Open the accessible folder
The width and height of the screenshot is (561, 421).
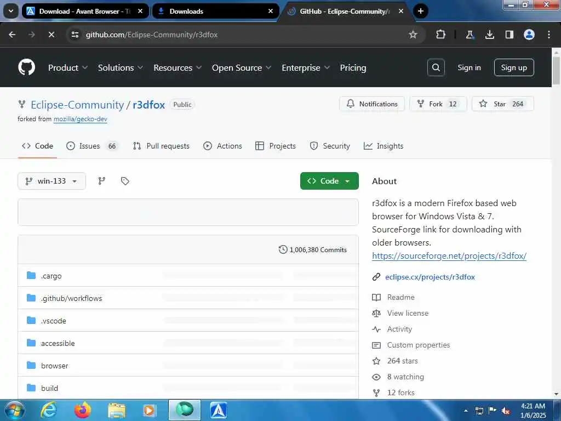tap(58, 343)
